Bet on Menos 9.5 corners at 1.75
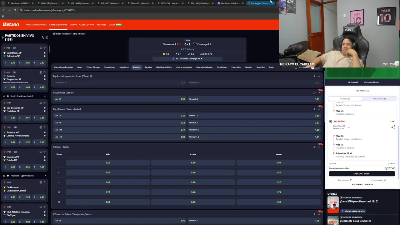The height and width of the screenshot is (225, 400). [254, 99]
